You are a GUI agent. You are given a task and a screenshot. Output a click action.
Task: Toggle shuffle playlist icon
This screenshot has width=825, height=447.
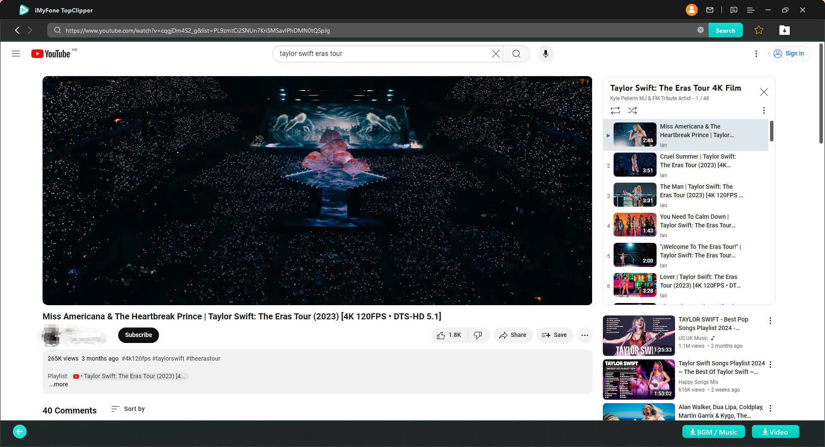tap(632, 110)
